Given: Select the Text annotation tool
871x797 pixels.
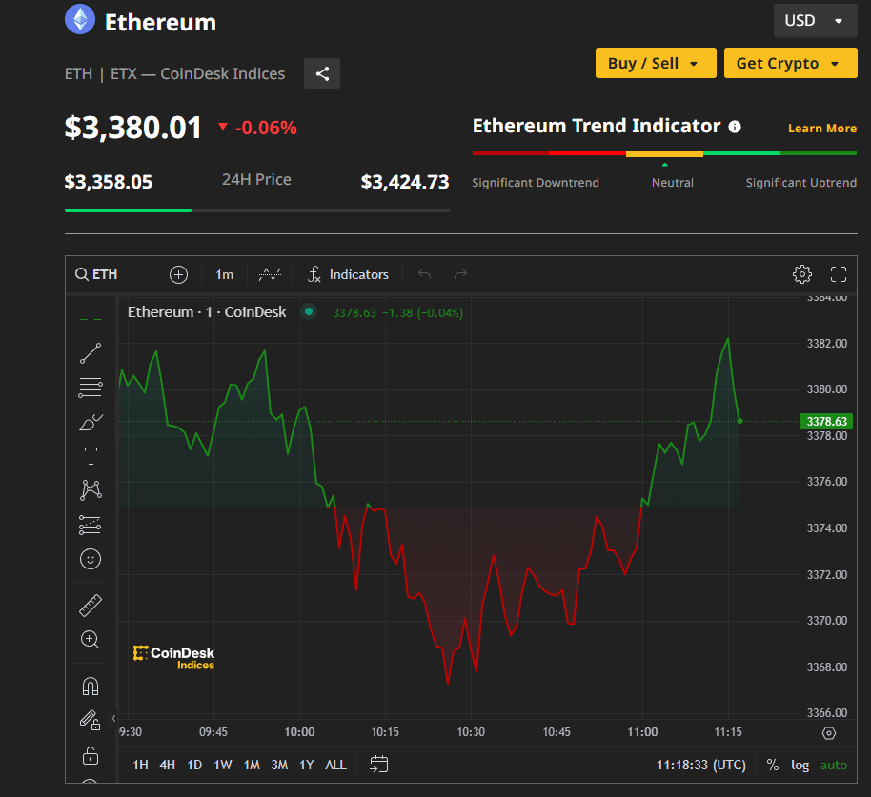Looking at the screenshot, I should tap(91, 456).
